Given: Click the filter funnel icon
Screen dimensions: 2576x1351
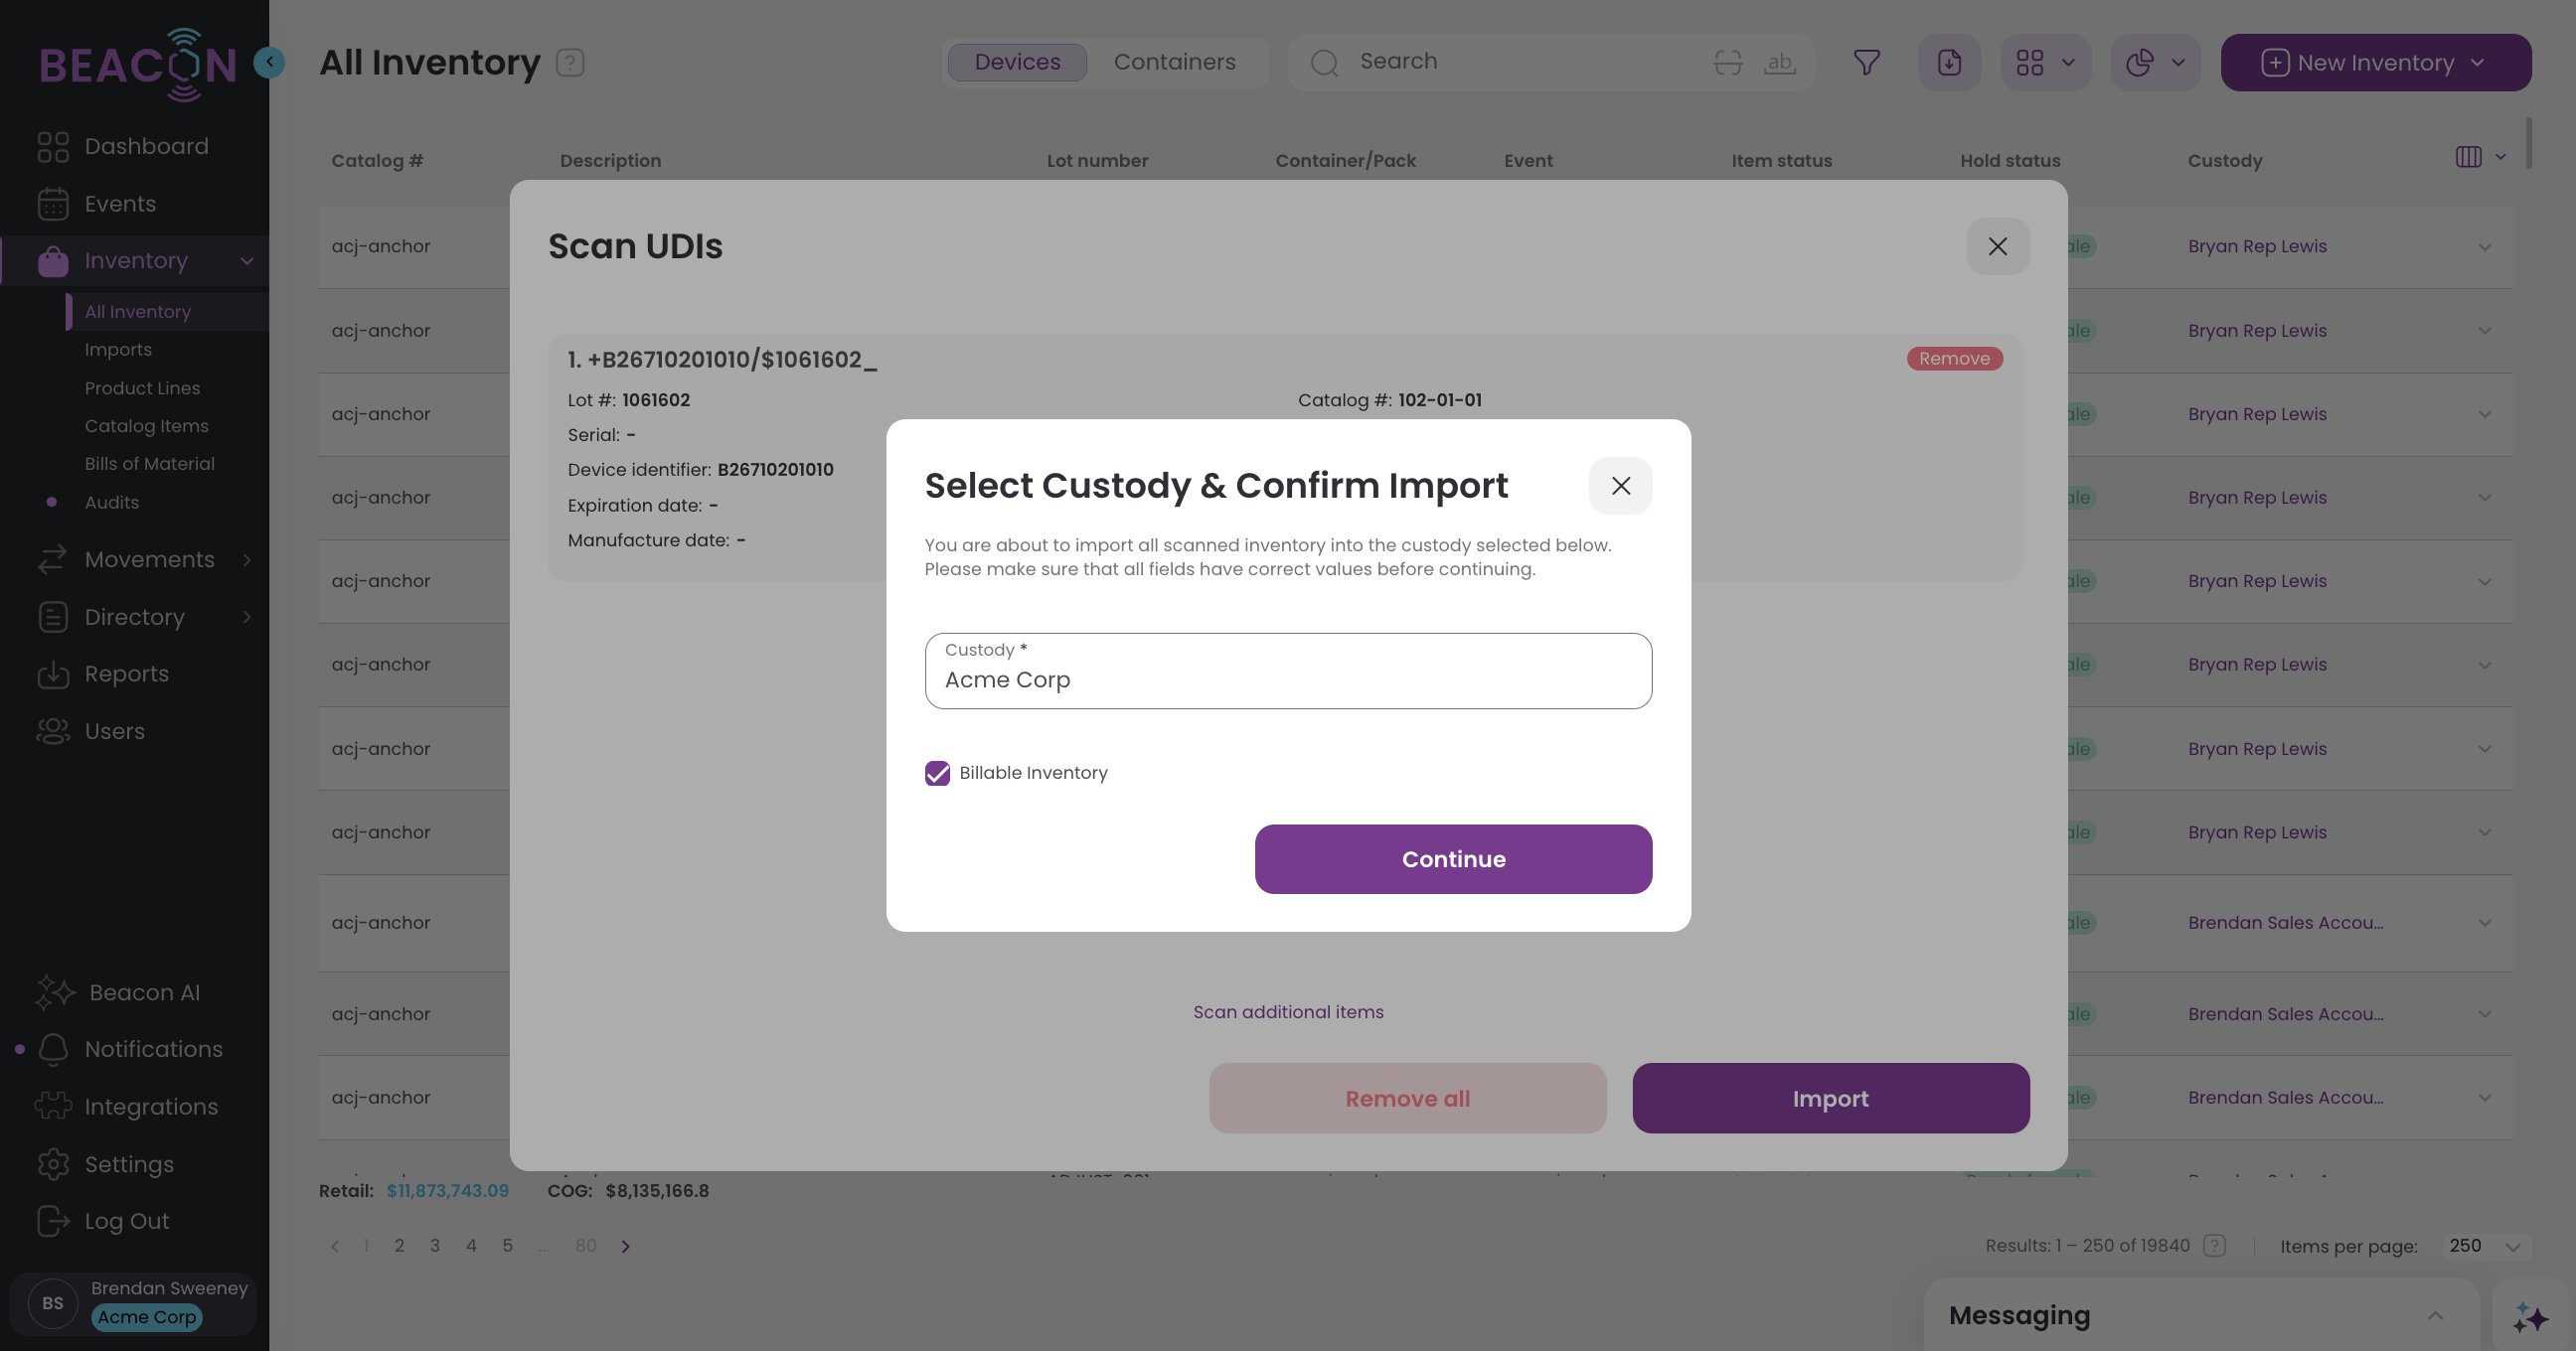Looking at the screenshot, I should (x=1866, y=62).
